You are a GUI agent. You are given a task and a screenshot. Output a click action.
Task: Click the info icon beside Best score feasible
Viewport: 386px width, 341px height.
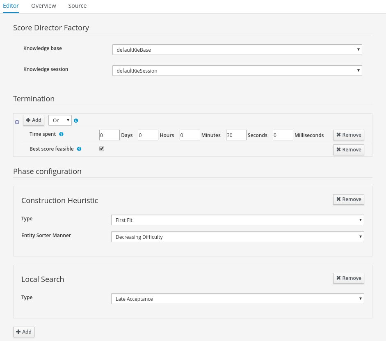coord(79,149)
